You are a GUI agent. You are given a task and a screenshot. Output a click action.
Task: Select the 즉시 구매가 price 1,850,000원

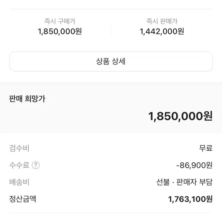pyautogui.click(x=60, y=31)
